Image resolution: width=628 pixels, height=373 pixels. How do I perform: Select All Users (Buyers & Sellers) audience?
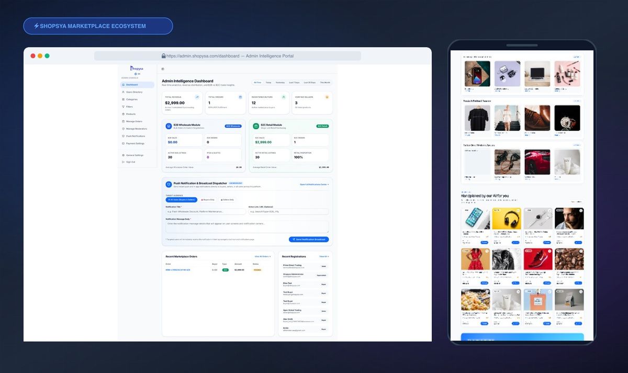(181, 199)
